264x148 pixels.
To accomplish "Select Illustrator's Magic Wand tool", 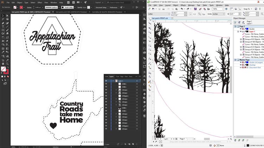I will [x=3, y=19].
